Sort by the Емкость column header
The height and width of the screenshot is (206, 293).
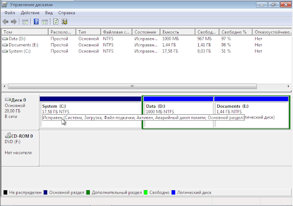pos(178,32)
